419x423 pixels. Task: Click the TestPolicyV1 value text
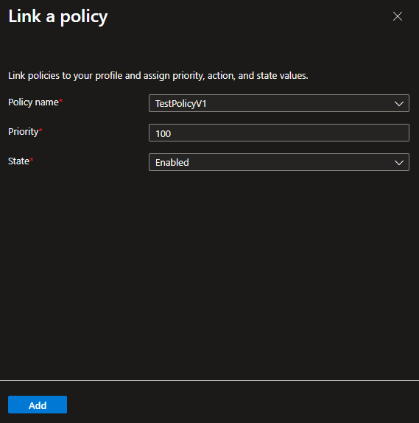tap(181, 104)
